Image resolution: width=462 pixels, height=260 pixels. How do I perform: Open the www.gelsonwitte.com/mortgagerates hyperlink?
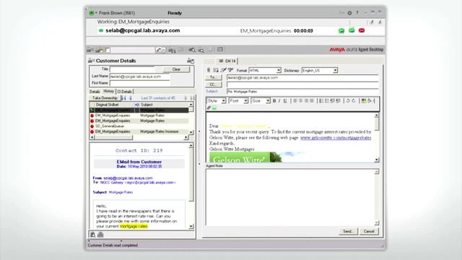click(x=336, y=138)
